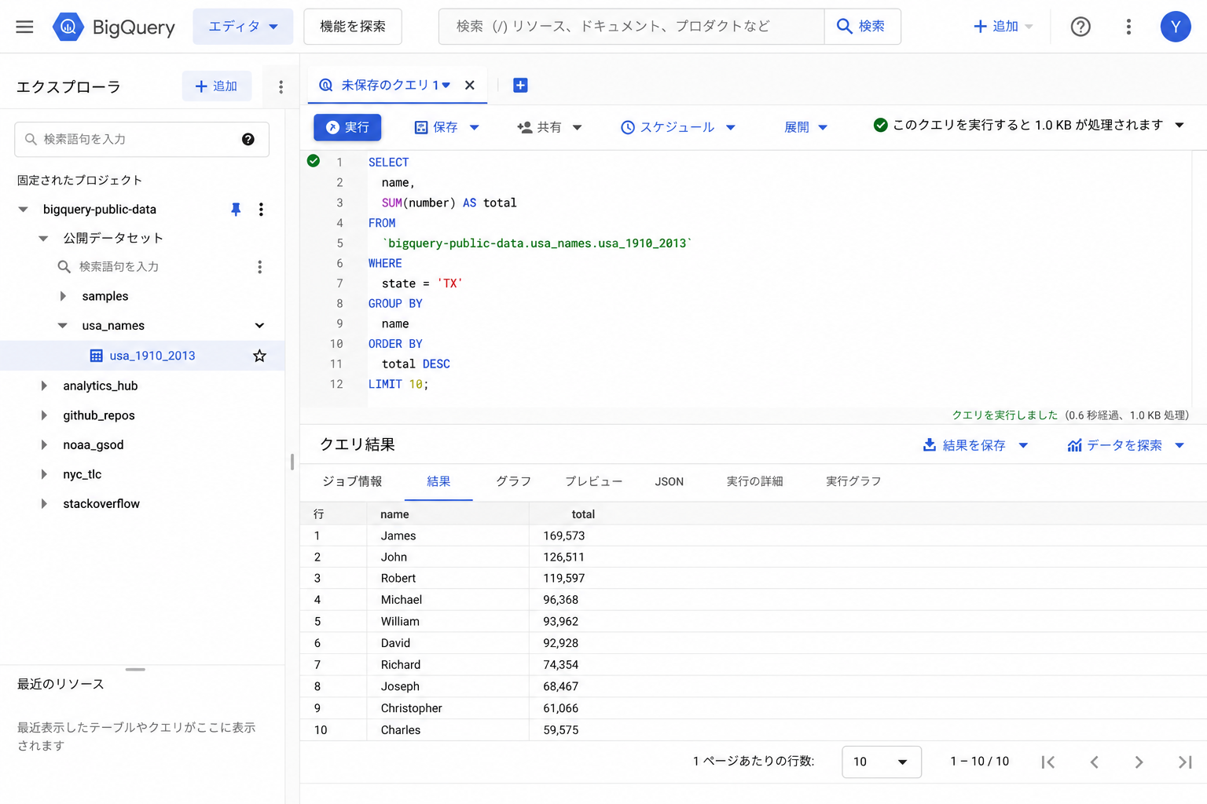Click the explorer search help icon
1207x804 pixels.
click(248, 139)
